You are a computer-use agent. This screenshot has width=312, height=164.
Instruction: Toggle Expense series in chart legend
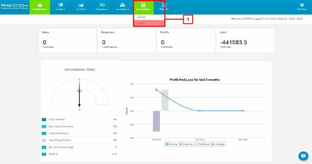(x=186, y=144)
